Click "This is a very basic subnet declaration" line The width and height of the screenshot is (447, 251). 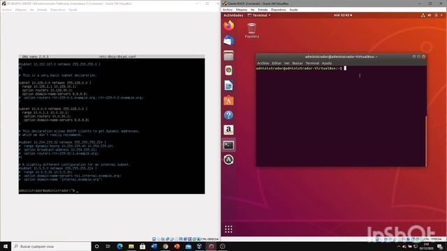pos(58,75)
